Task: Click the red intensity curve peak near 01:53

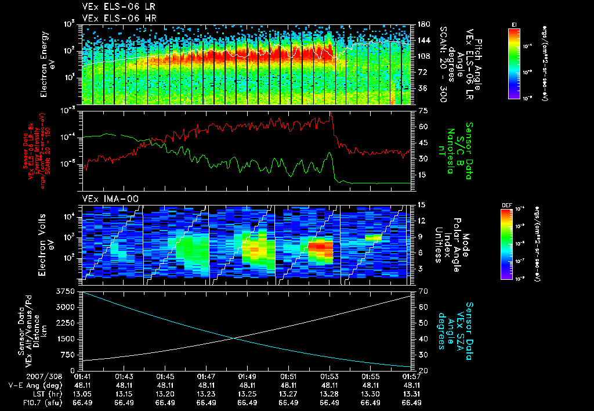Action: (330, 113)
